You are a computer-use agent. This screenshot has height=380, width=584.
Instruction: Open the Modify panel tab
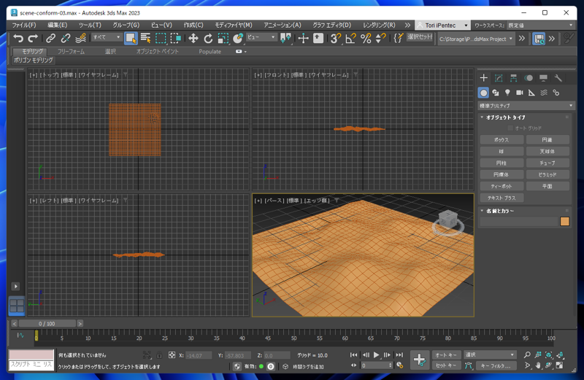pos(499,78)
